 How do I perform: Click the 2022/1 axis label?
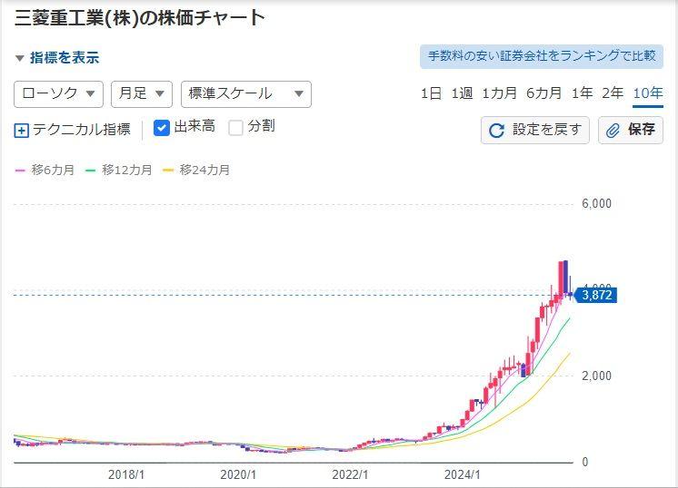(350, 474)
